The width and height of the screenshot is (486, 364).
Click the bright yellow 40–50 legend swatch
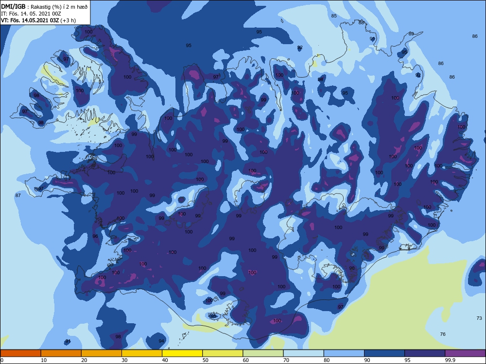pyautogui.click(x=182, y=353)
